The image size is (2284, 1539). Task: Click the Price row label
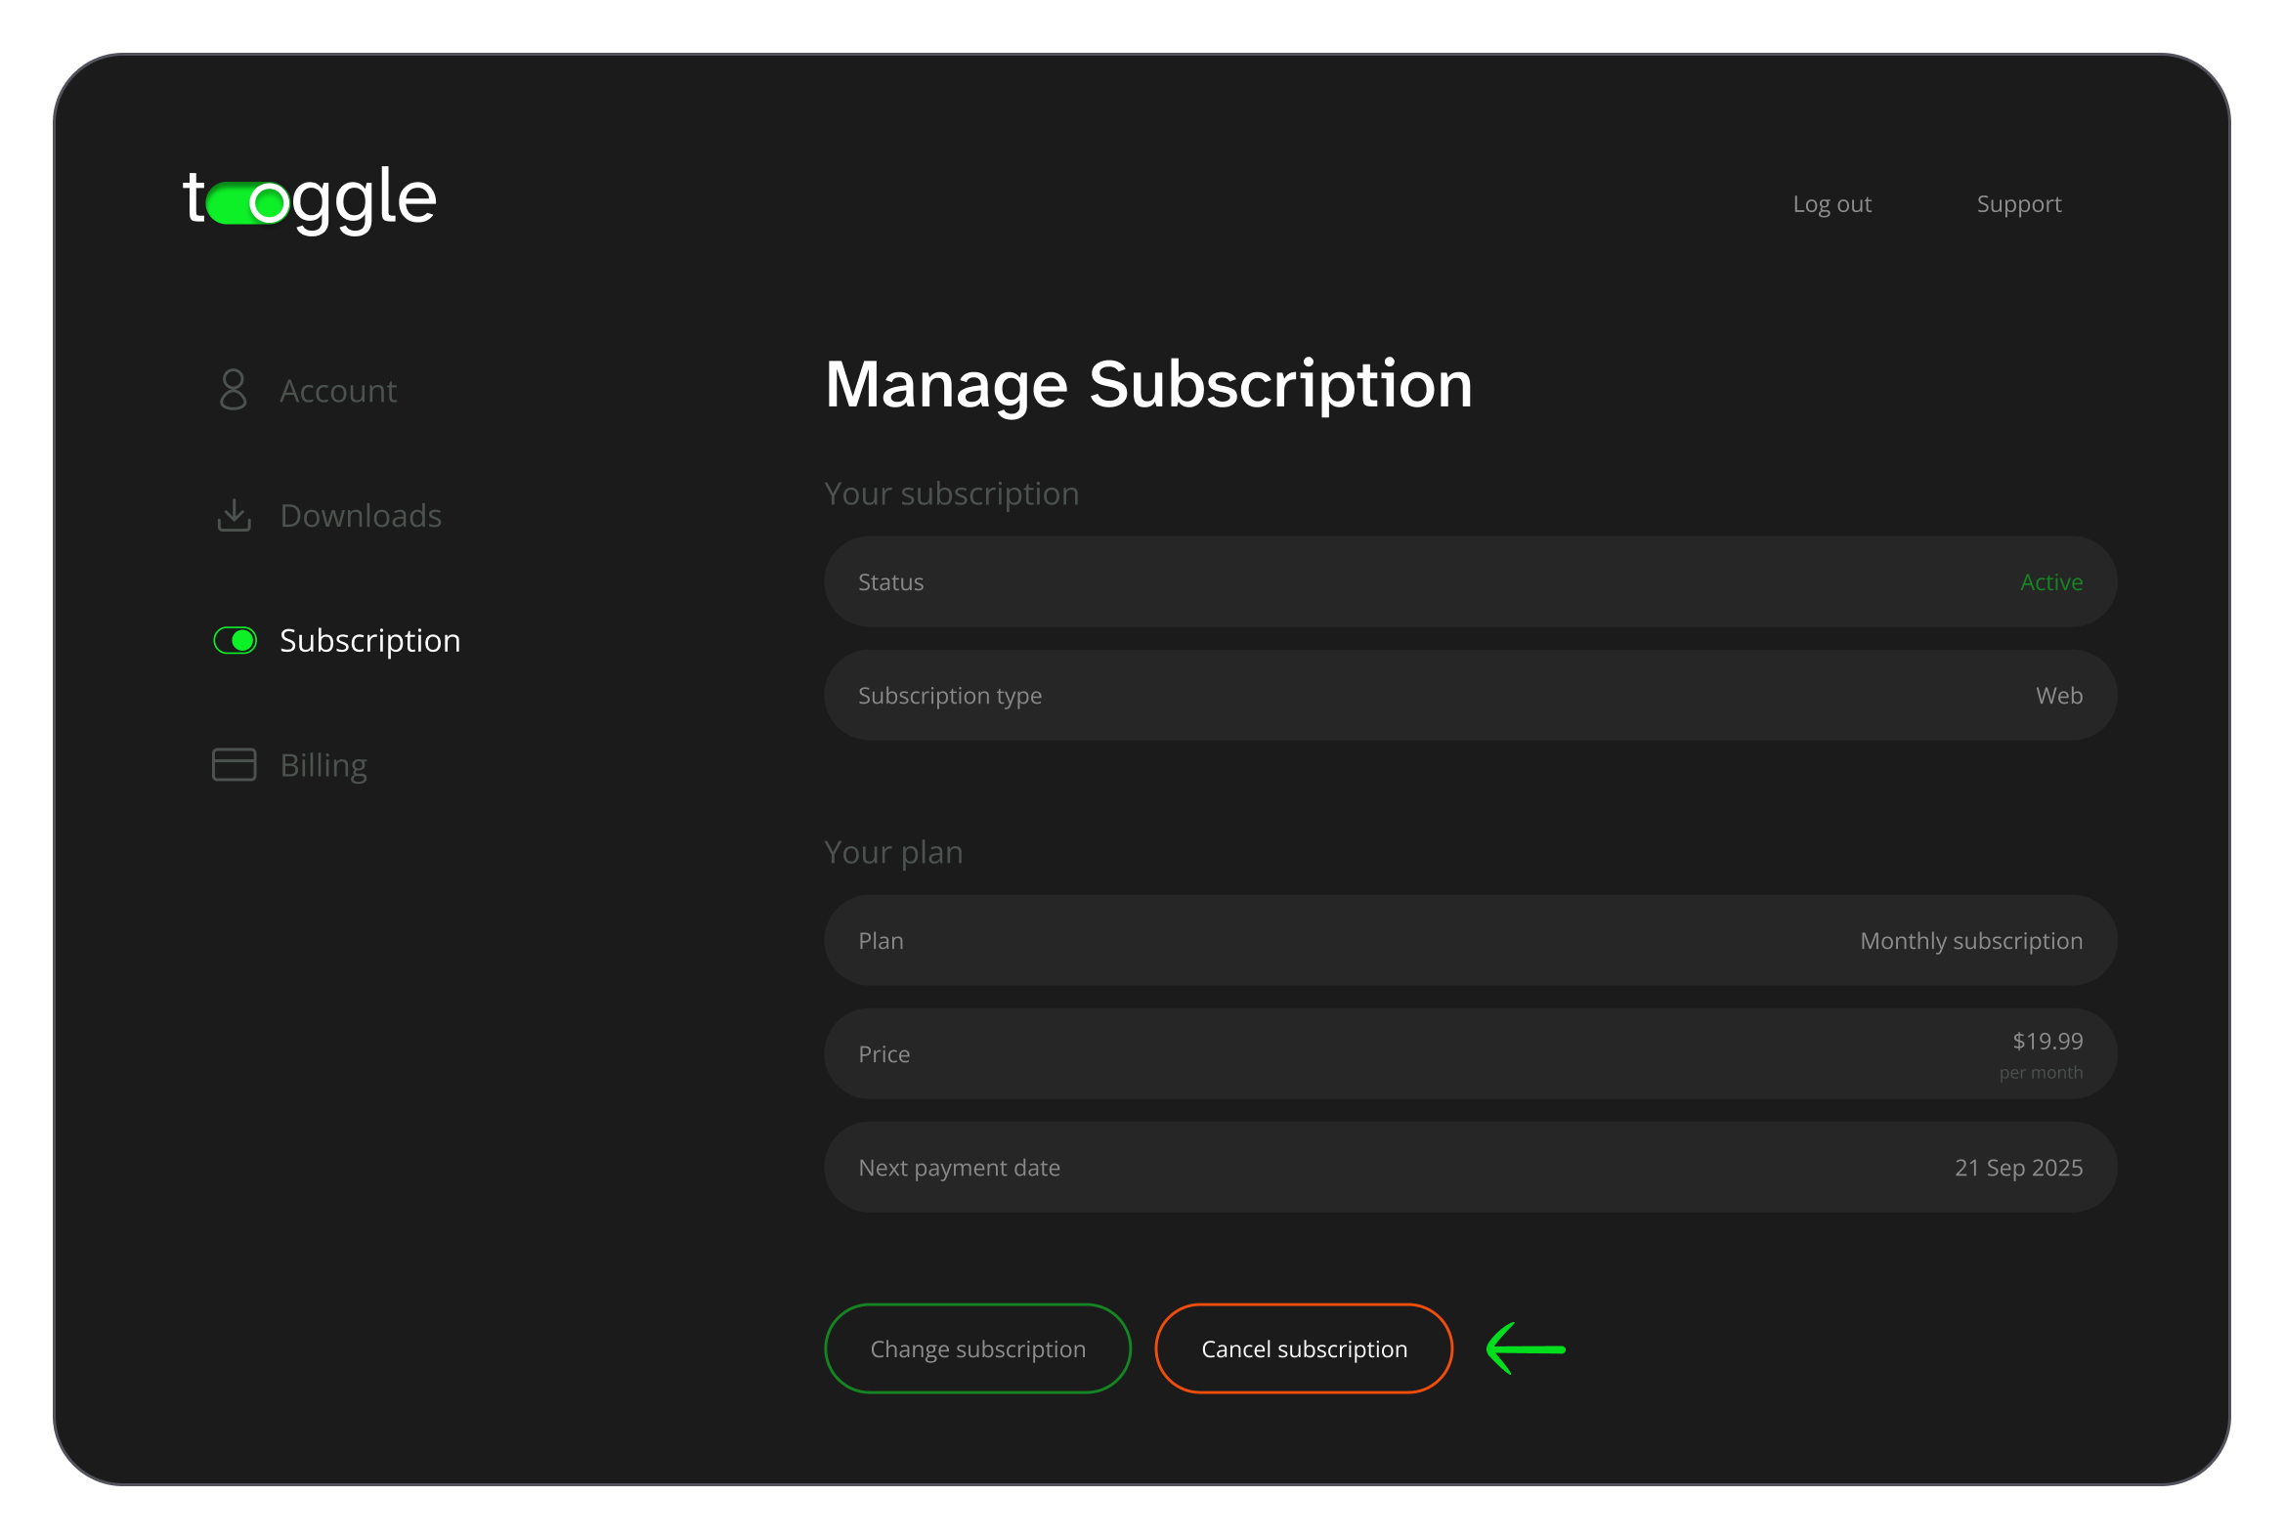(x=883, y=1054)
